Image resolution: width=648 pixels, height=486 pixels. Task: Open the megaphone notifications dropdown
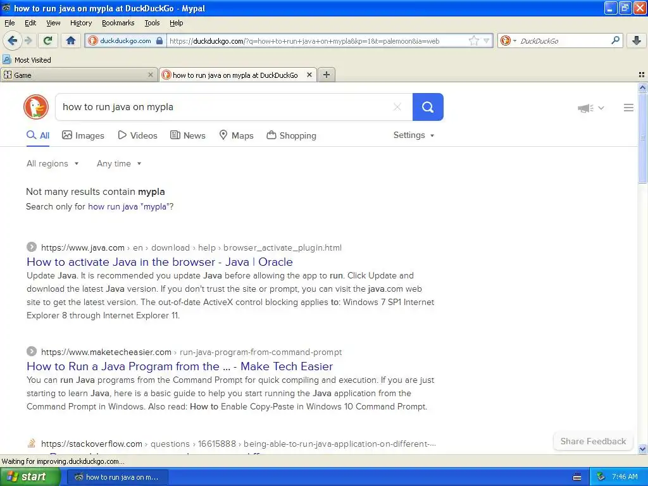pos(590,108)
